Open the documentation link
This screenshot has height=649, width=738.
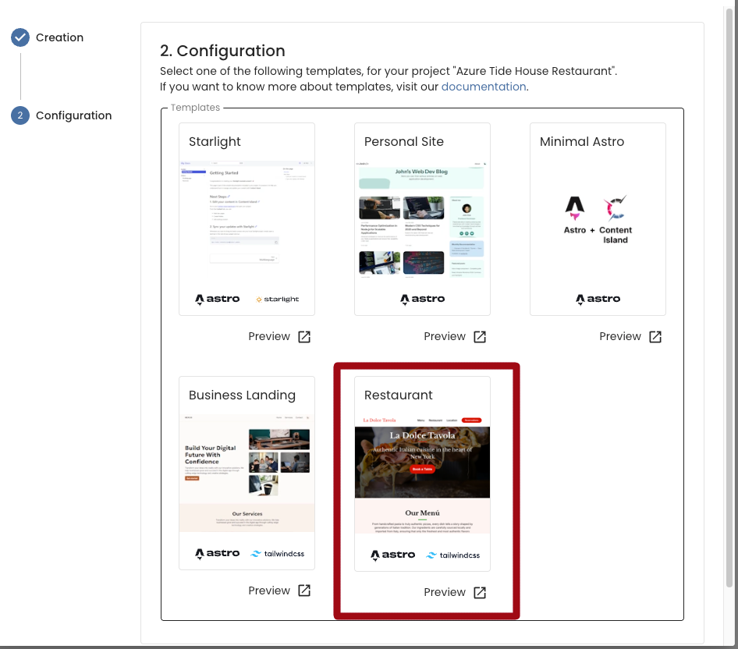coord(484,87)
